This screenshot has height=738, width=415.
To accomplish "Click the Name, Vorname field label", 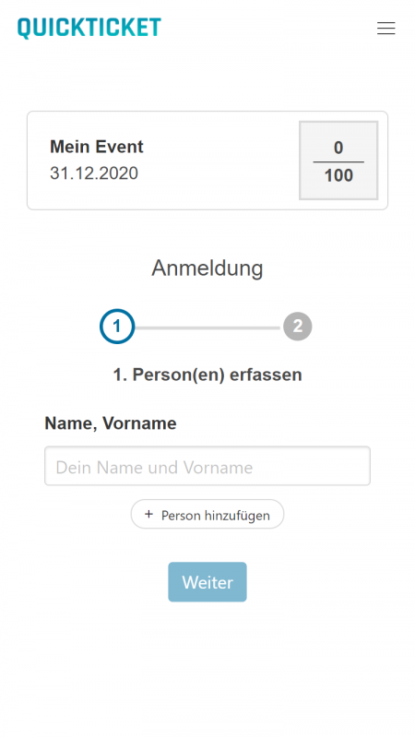I will click(x=111, y=423).
